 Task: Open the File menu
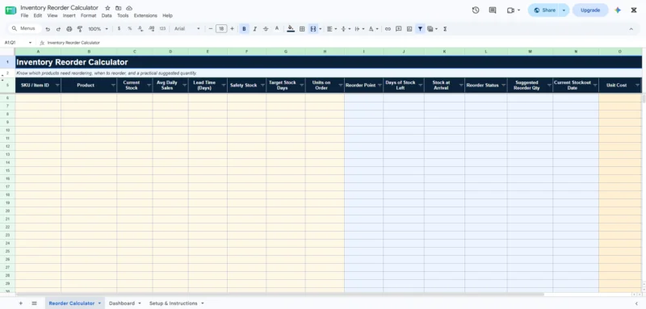point(24,15)
